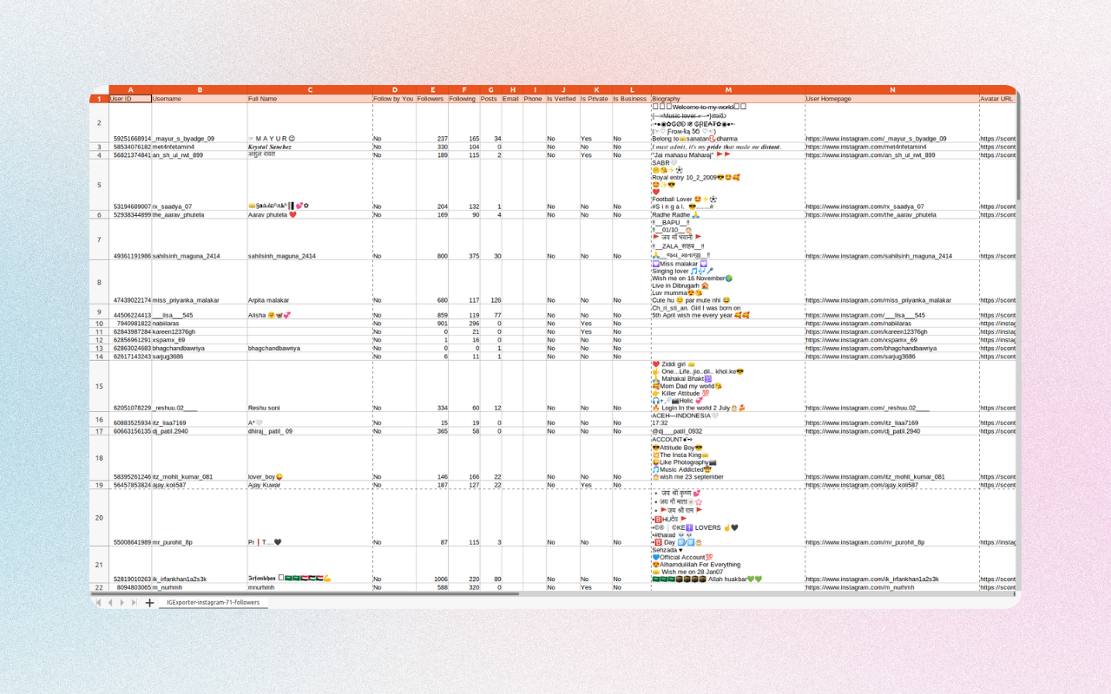Image resolution: width=1111 pixels, height=694 pixels.
Task: Click username cell 'nabiilaras'
Action: coord(200,324)
